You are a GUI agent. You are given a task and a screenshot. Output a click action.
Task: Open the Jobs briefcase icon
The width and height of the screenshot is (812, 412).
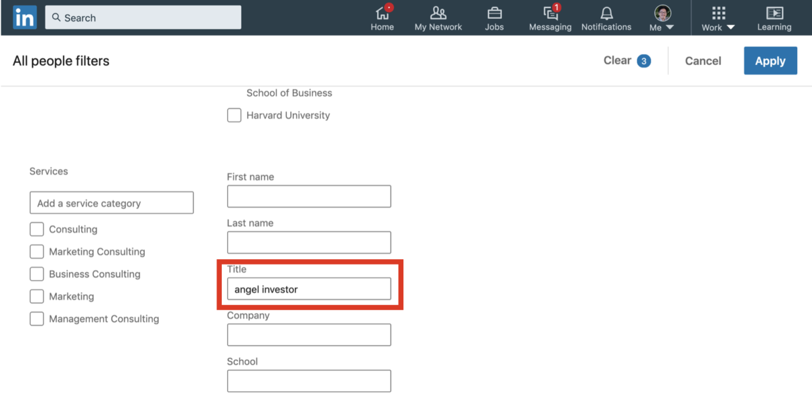[x=494, y=14]
